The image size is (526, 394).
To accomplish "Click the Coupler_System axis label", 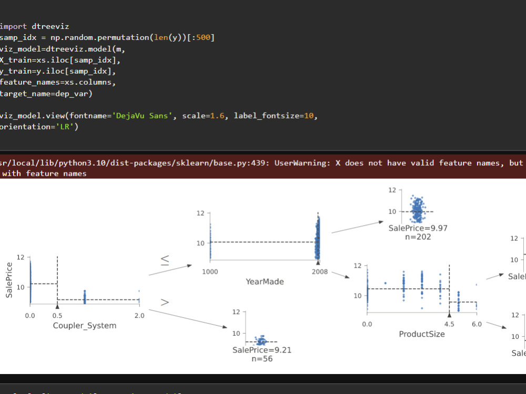I will coord(85,326).
